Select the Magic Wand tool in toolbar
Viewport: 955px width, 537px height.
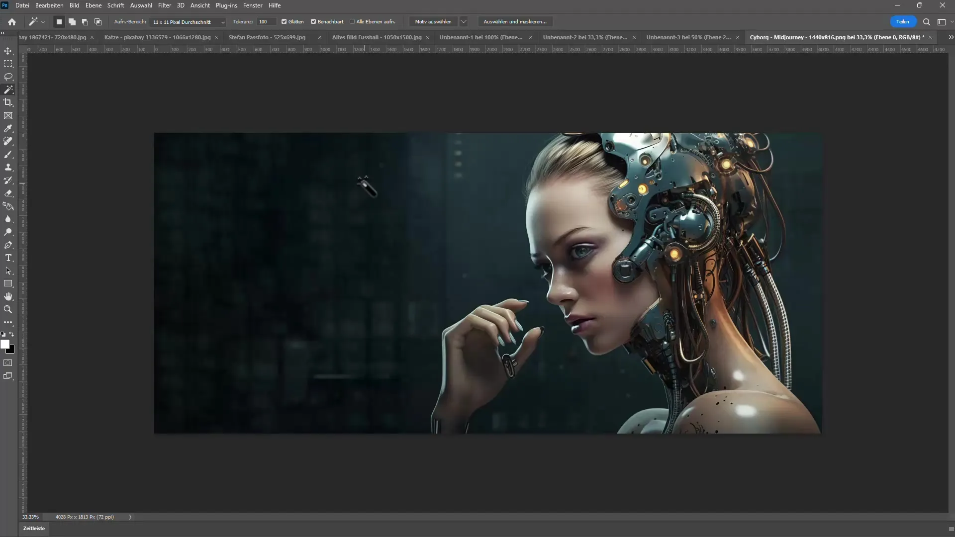(8, 89)
